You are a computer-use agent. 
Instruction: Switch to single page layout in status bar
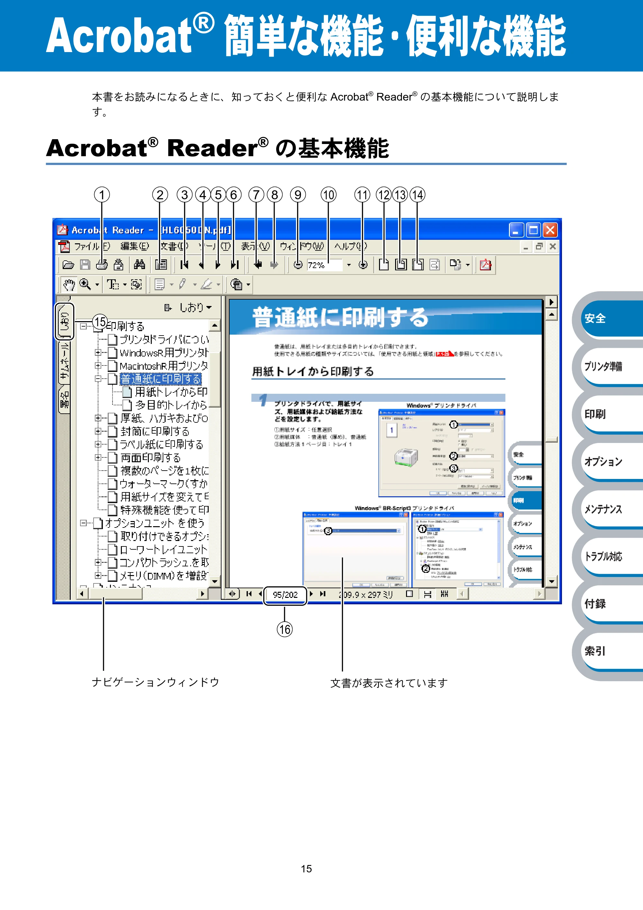(410, 594)
